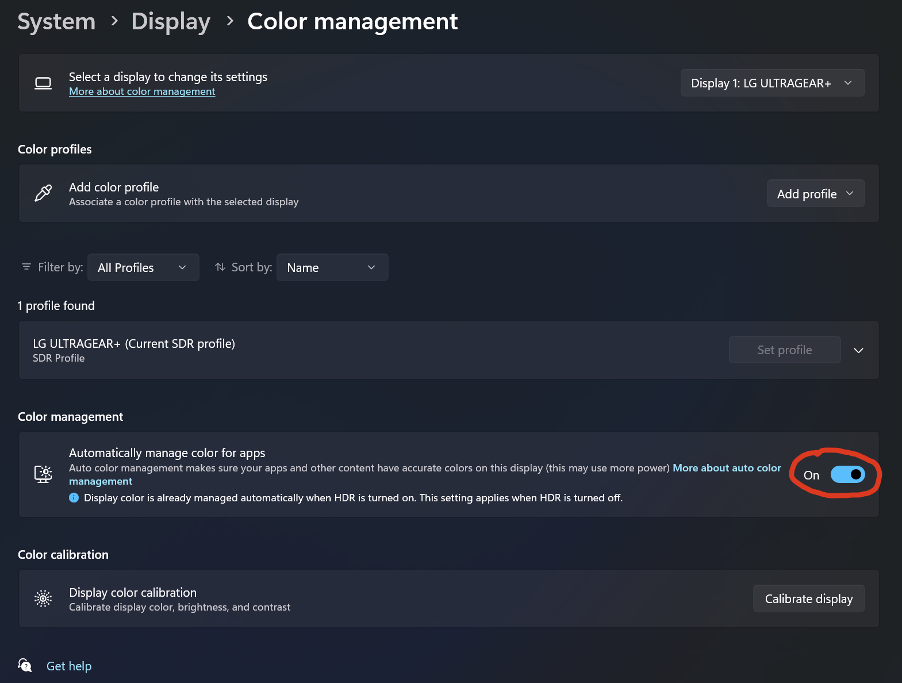
Task: Click the auto color management monitor icon
Action: [x=43, y=474]
